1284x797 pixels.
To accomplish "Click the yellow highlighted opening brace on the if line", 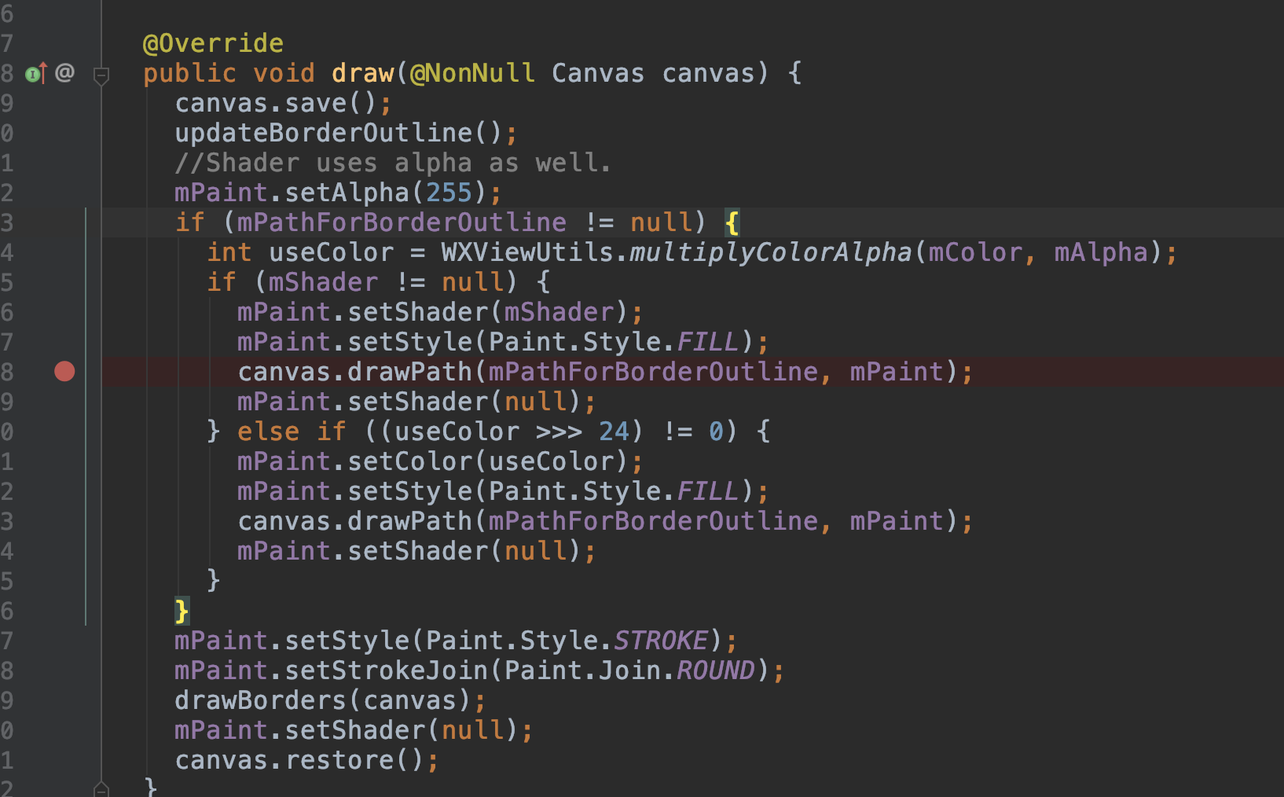I will tap(732, 222).
